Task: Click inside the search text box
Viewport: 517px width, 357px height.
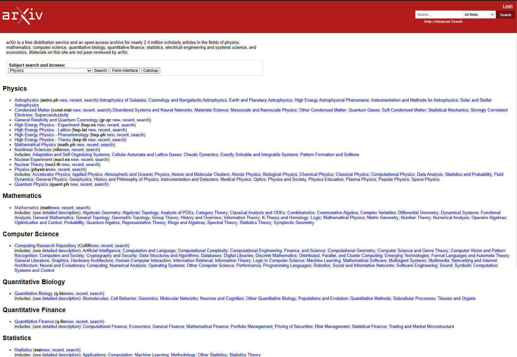Action: point(439,14)
